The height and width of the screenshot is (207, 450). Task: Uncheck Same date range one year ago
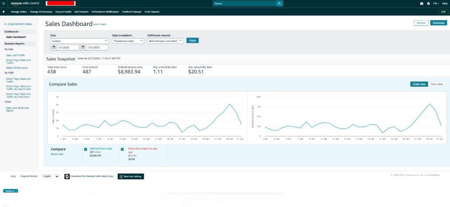click(122, 149)
